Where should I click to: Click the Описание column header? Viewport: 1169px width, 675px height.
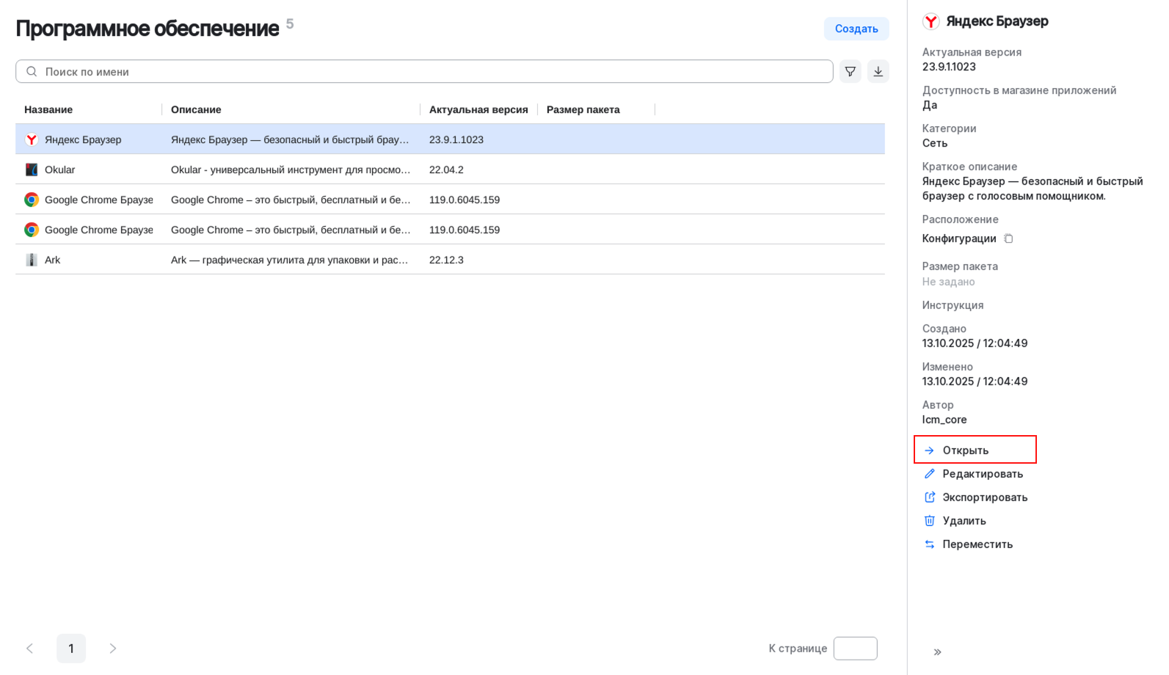coord(196,109)
